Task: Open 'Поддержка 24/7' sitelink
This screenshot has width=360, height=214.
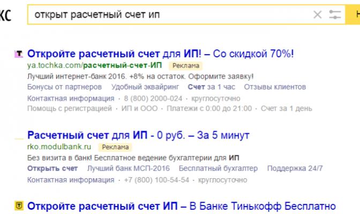Action: pos(295,169)
